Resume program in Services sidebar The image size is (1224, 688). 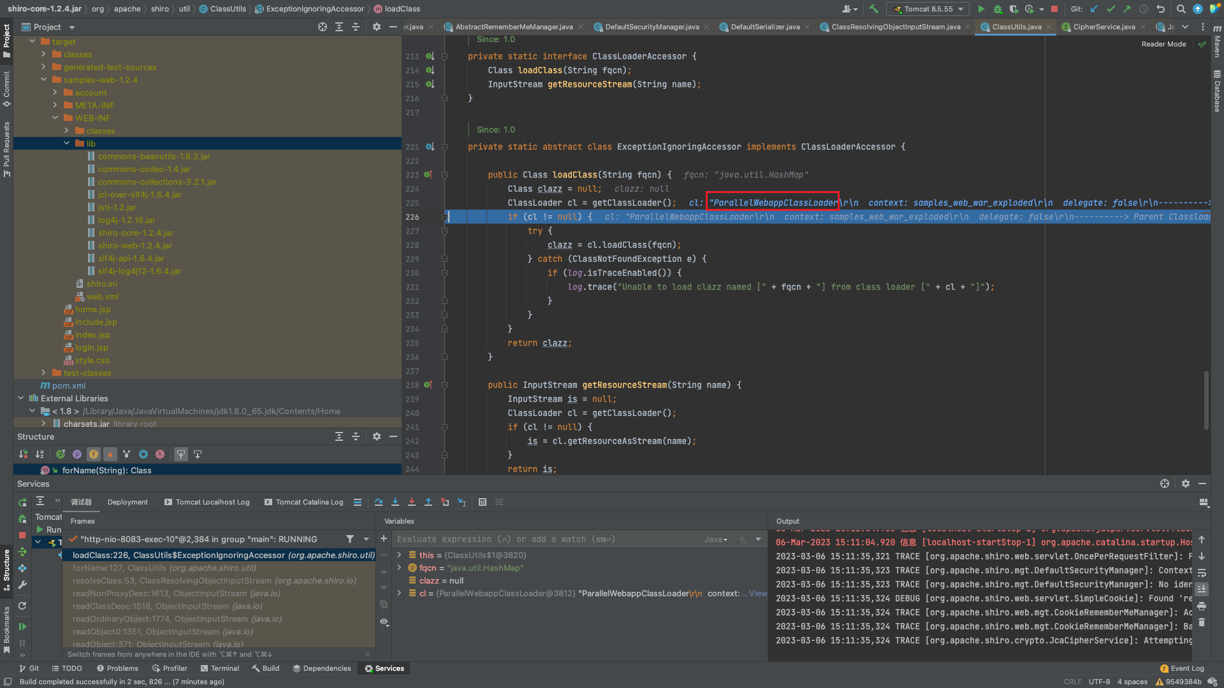[x=22, y=627]
